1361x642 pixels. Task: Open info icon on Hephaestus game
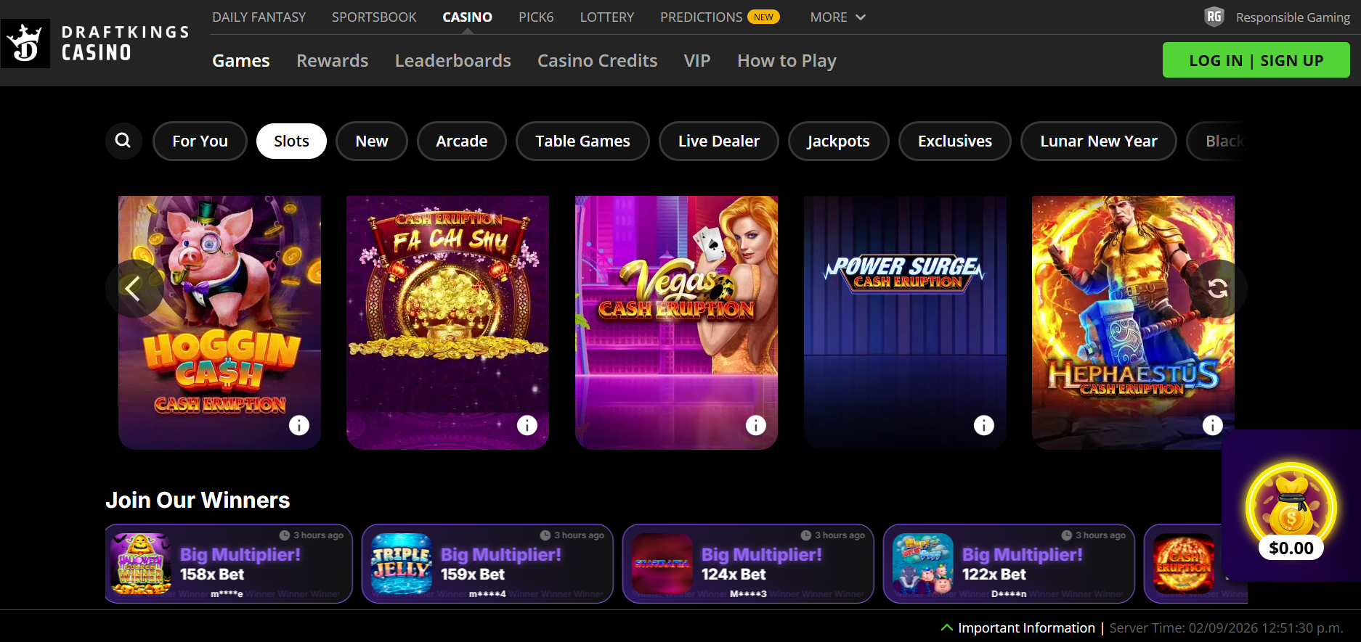point(1213,425)
